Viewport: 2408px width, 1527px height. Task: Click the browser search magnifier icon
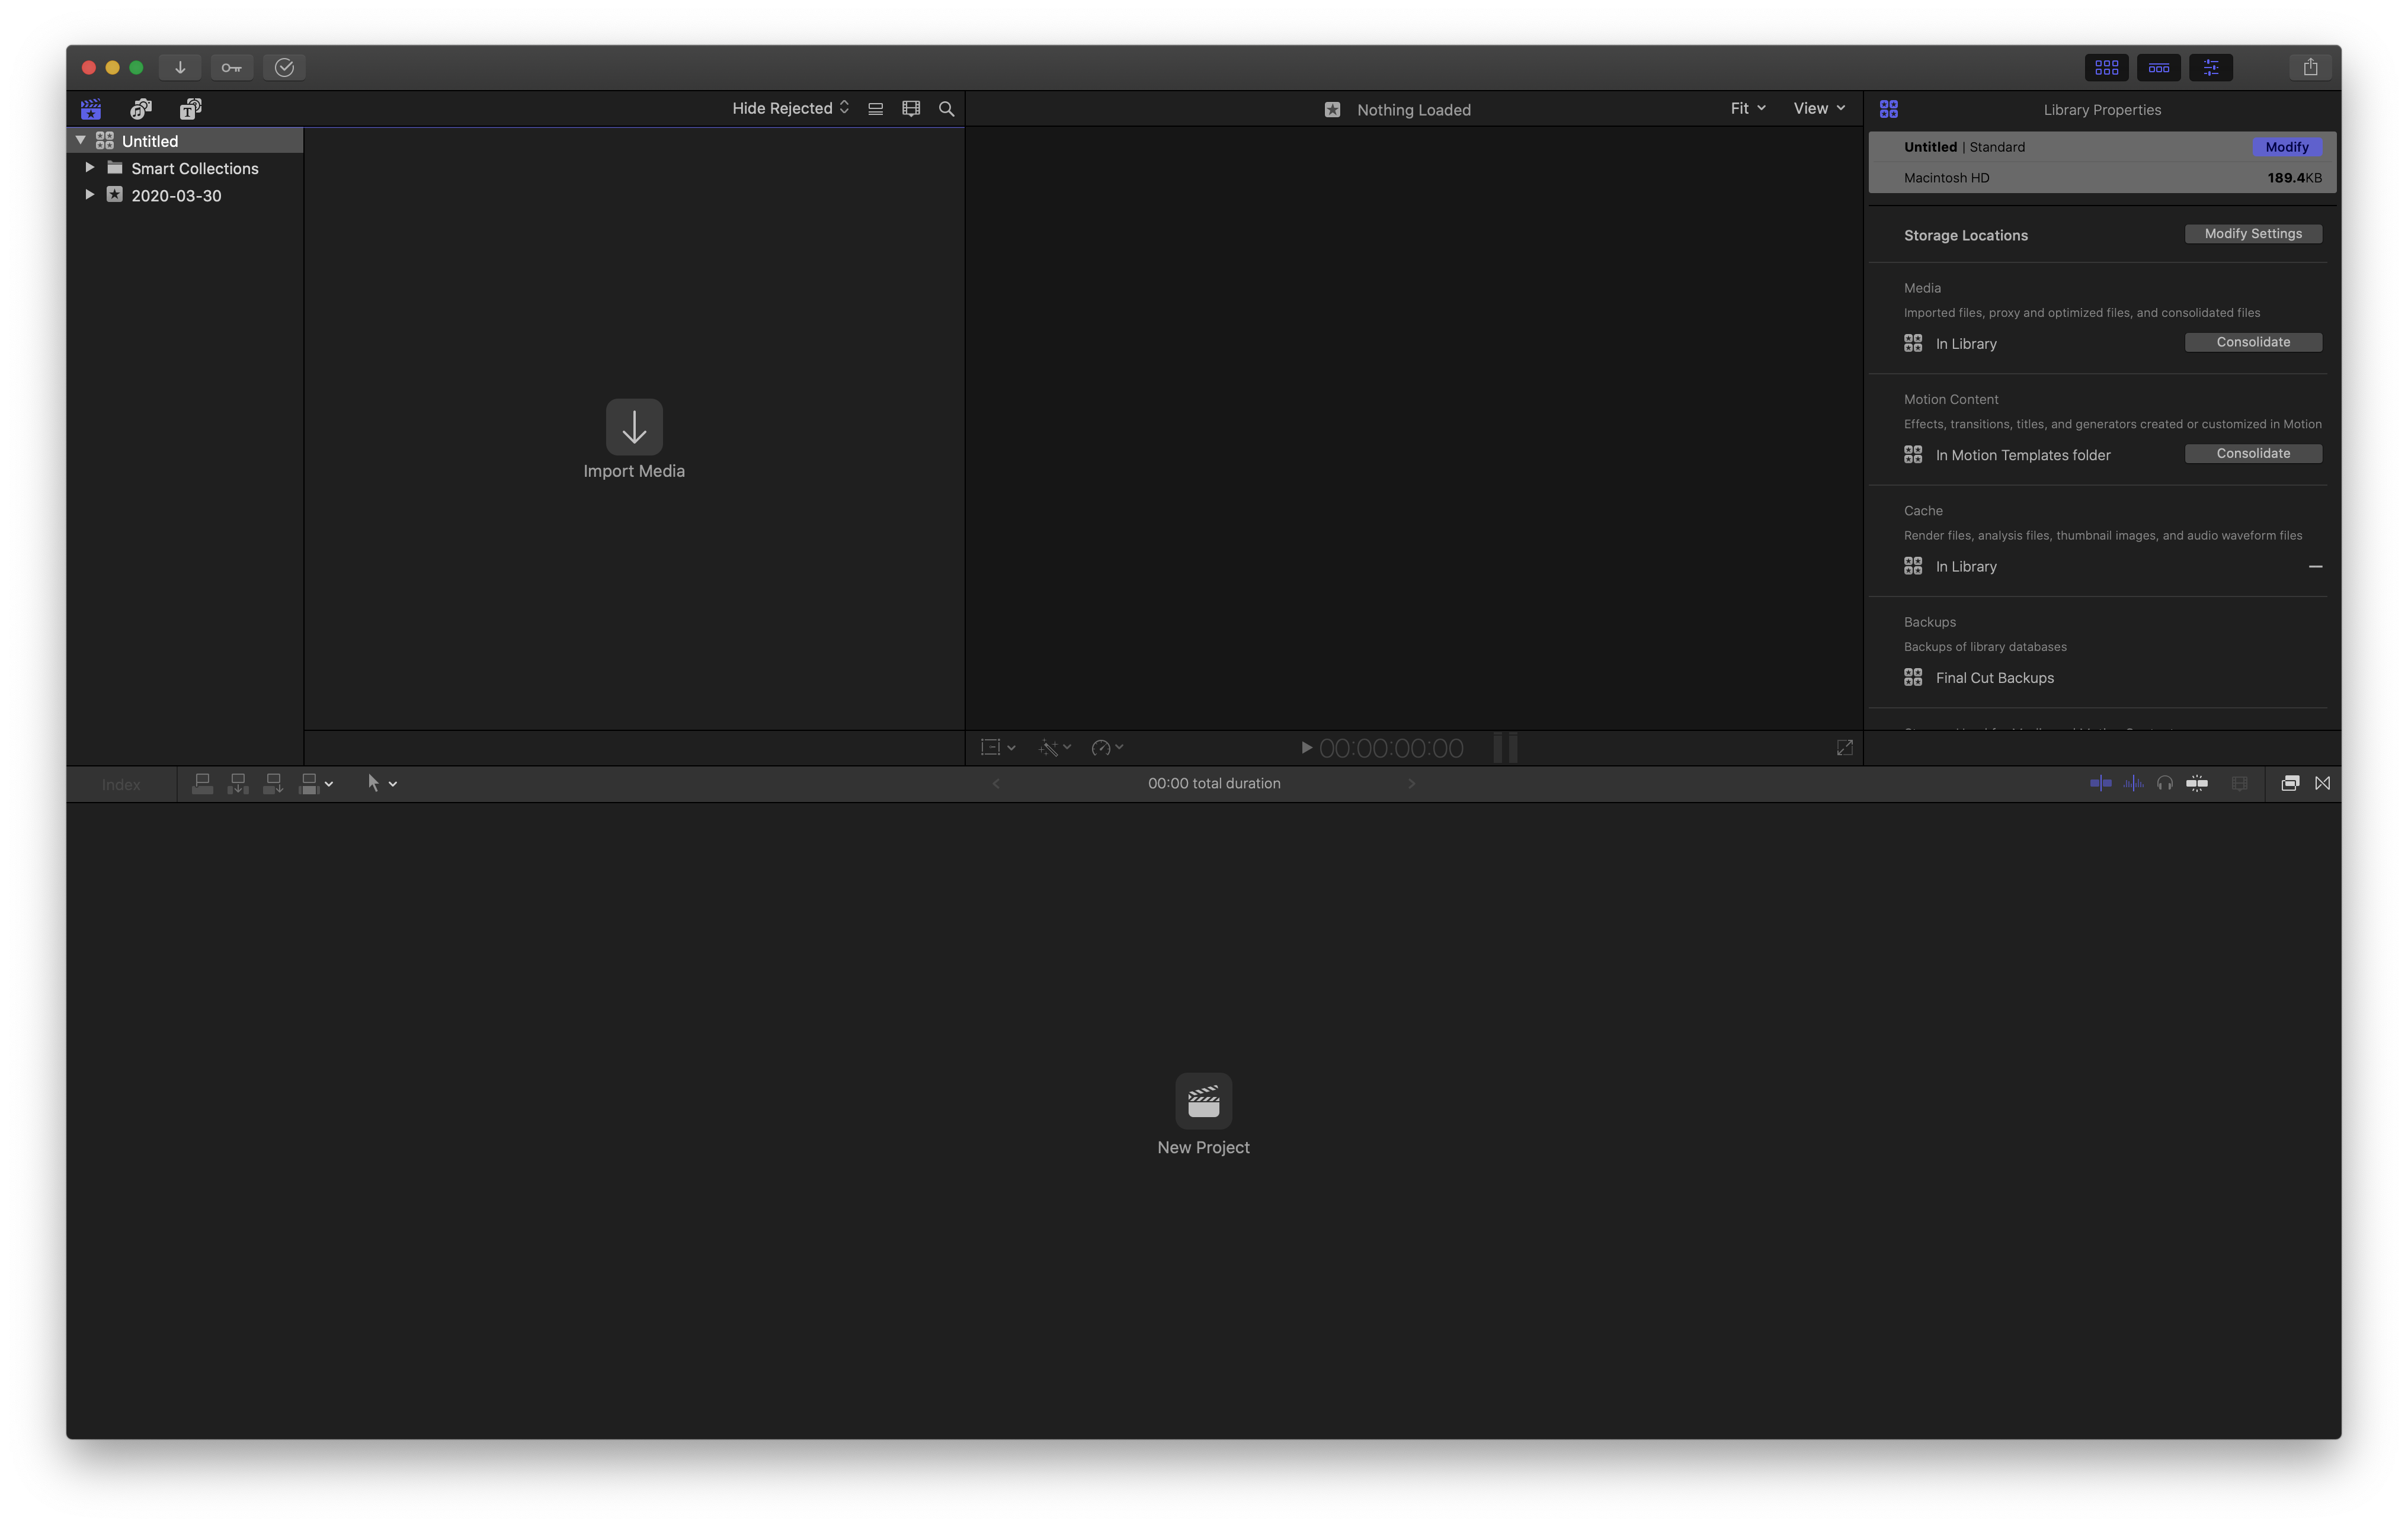point(946,109)
